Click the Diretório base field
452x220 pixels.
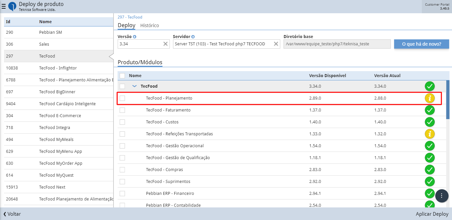coord(337,44)
